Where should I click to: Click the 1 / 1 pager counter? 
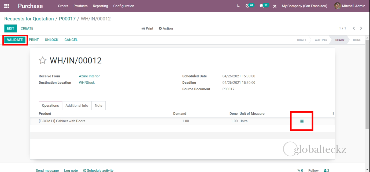[x=342, y=28]
